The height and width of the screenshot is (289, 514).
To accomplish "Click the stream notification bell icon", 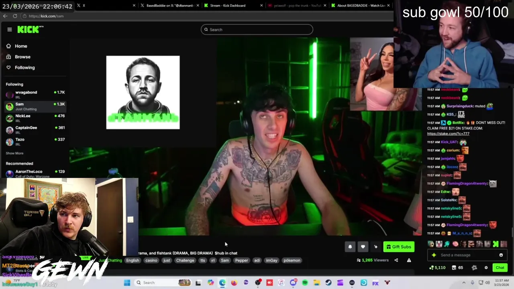I will pyautogui.click(x=350, y=247).
